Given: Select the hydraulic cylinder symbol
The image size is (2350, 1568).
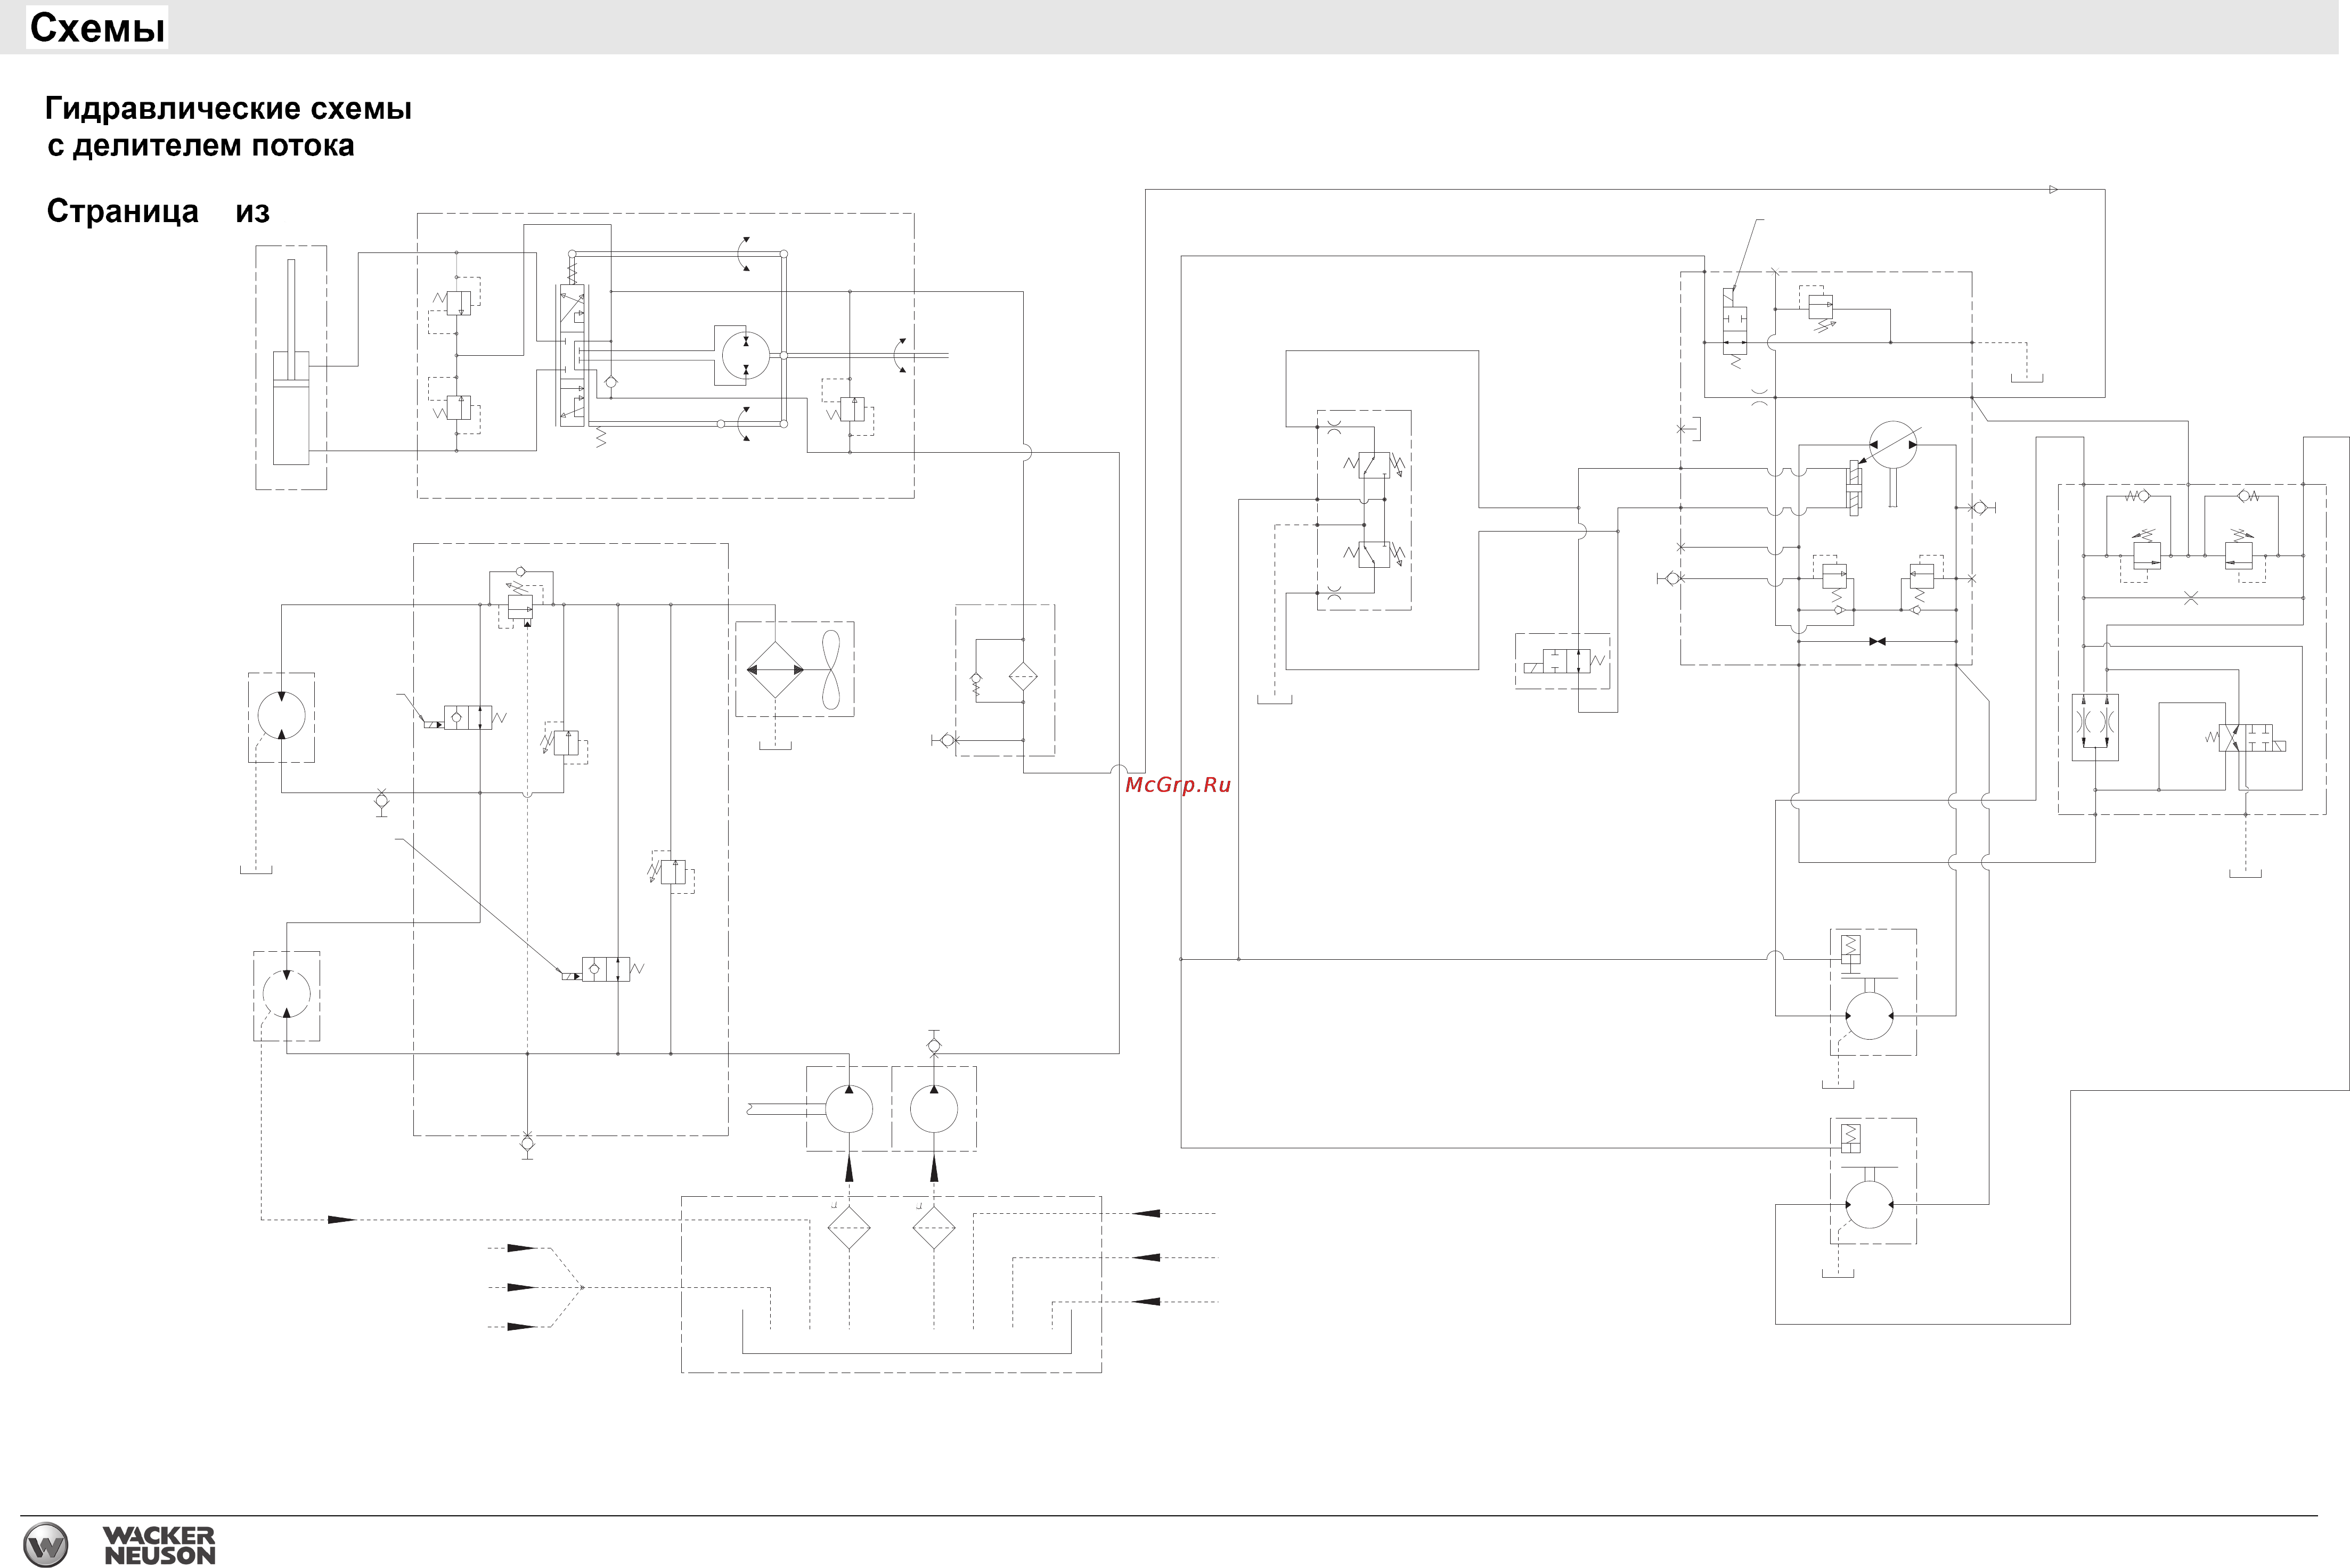Looking at the screenshot, I should pos(291,363).
